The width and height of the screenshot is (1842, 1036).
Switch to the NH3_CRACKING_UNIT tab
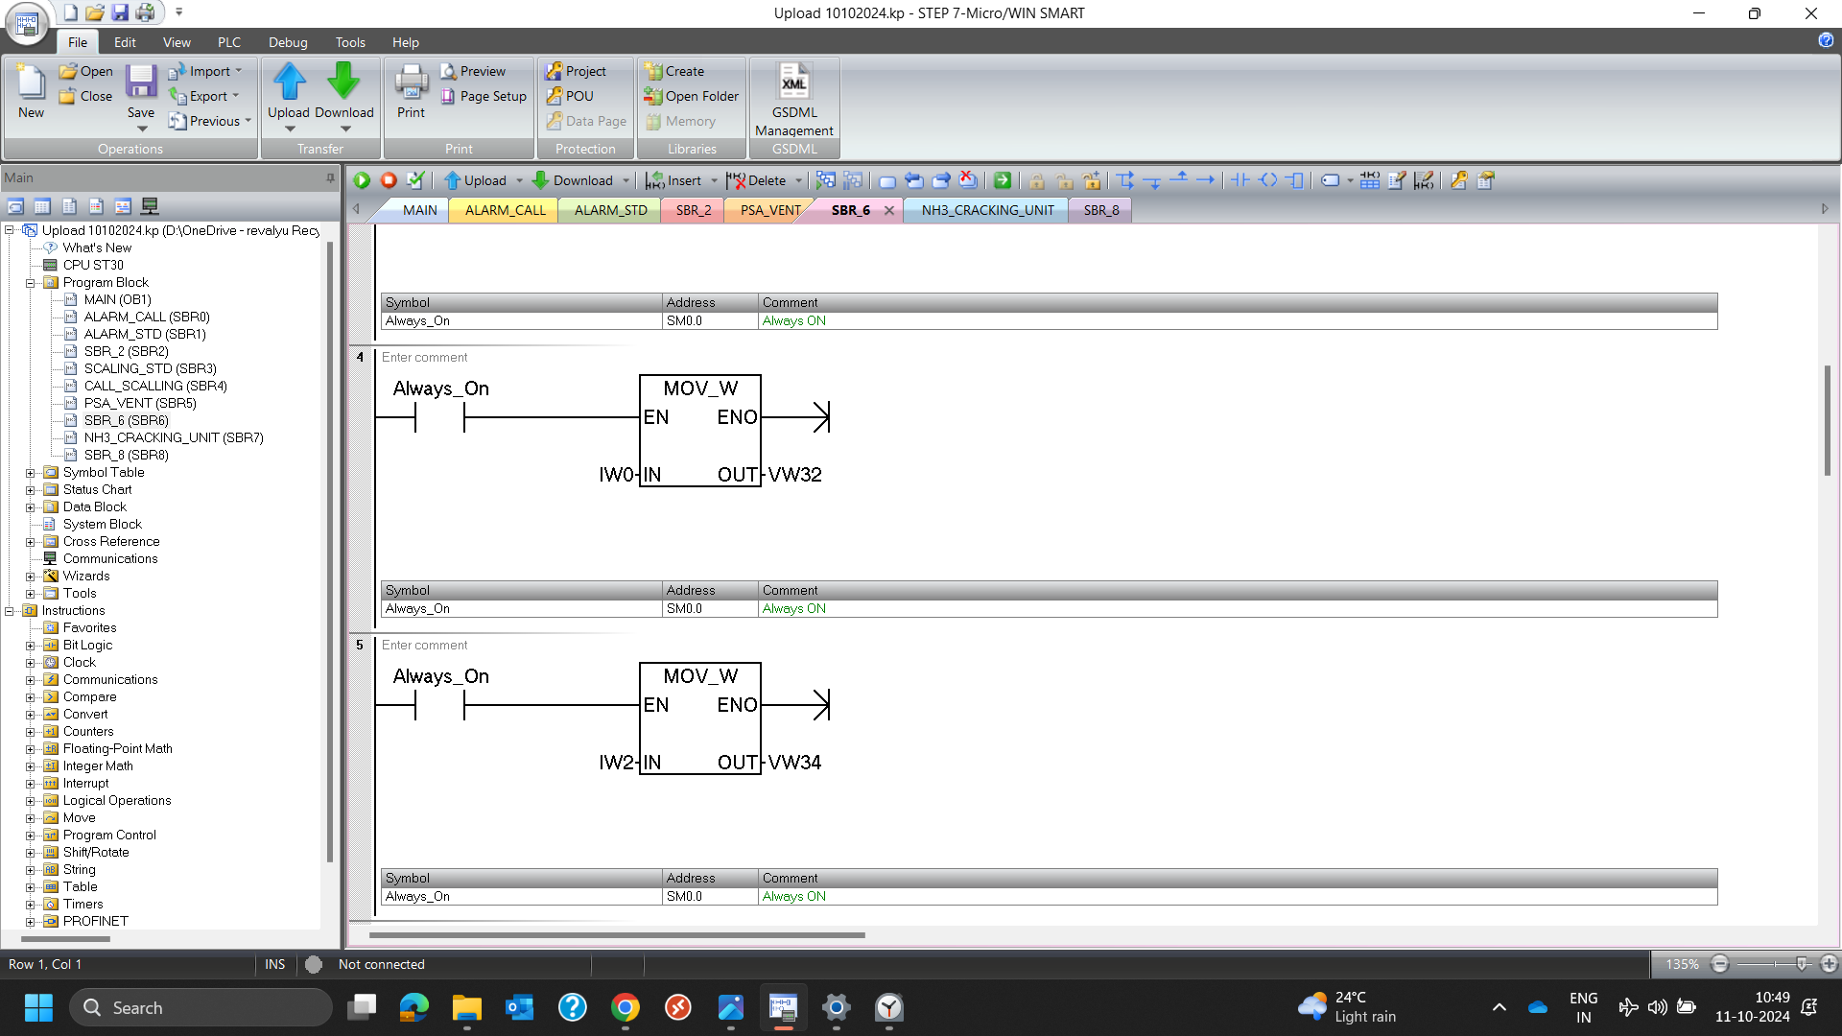[987, 210]
